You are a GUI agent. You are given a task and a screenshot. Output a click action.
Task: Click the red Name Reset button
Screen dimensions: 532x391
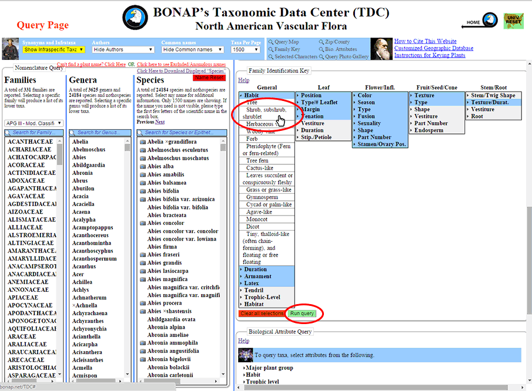pyautogui.click(x=209, y=77)
